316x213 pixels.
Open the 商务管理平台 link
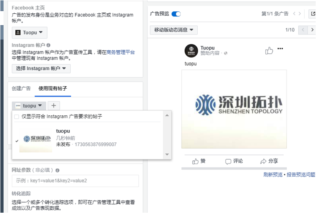point(121,52)
